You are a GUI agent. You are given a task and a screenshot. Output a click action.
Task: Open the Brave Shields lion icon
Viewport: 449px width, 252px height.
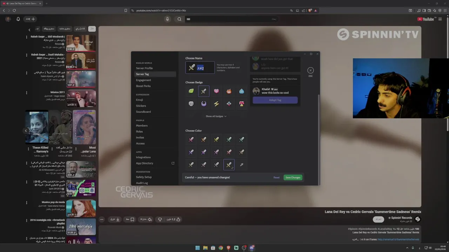pos(310,10)
